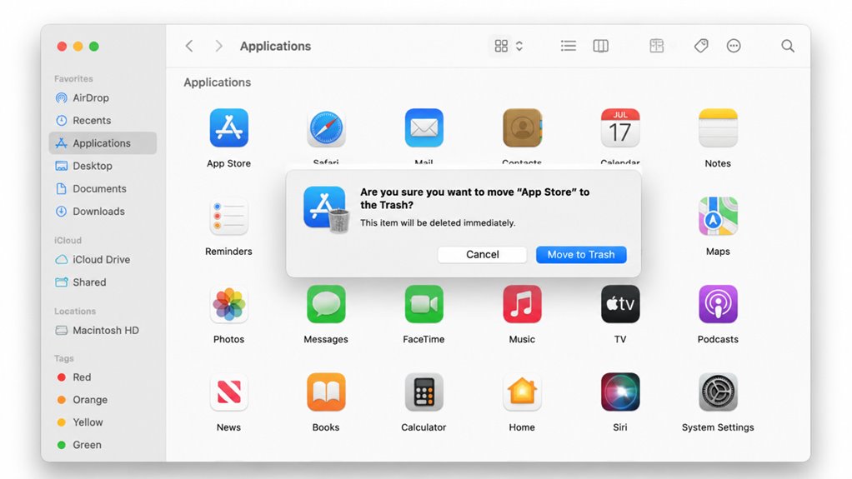Open the Calendar app icon
This screenshot has height=479, width=852.
coord(620,128)
